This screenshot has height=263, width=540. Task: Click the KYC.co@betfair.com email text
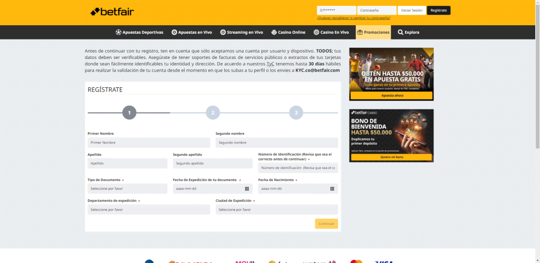(x=317, y=70)
